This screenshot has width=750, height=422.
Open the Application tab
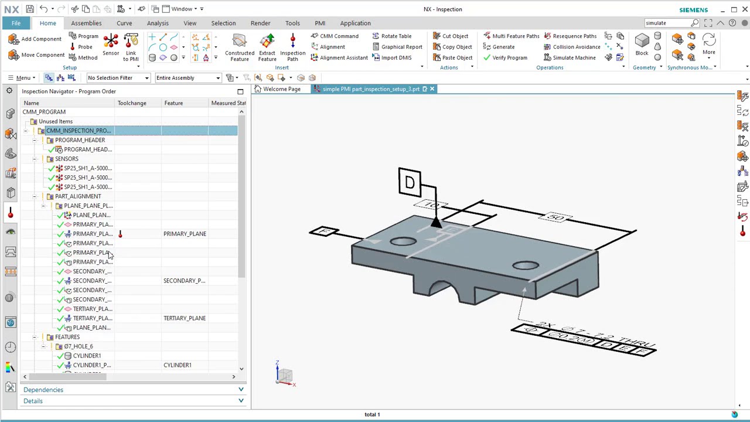[355, 23]
